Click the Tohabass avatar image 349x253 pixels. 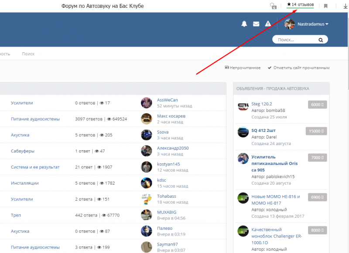tap(147, 199)
